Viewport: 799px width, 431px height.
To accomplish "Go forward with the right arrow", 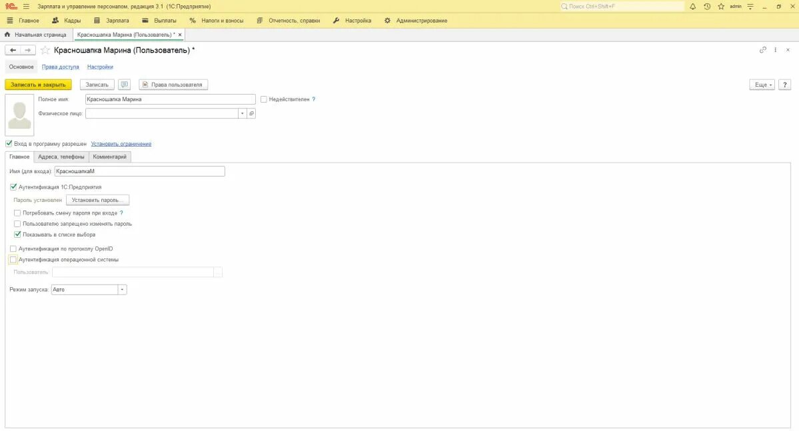I will (28, 50).
